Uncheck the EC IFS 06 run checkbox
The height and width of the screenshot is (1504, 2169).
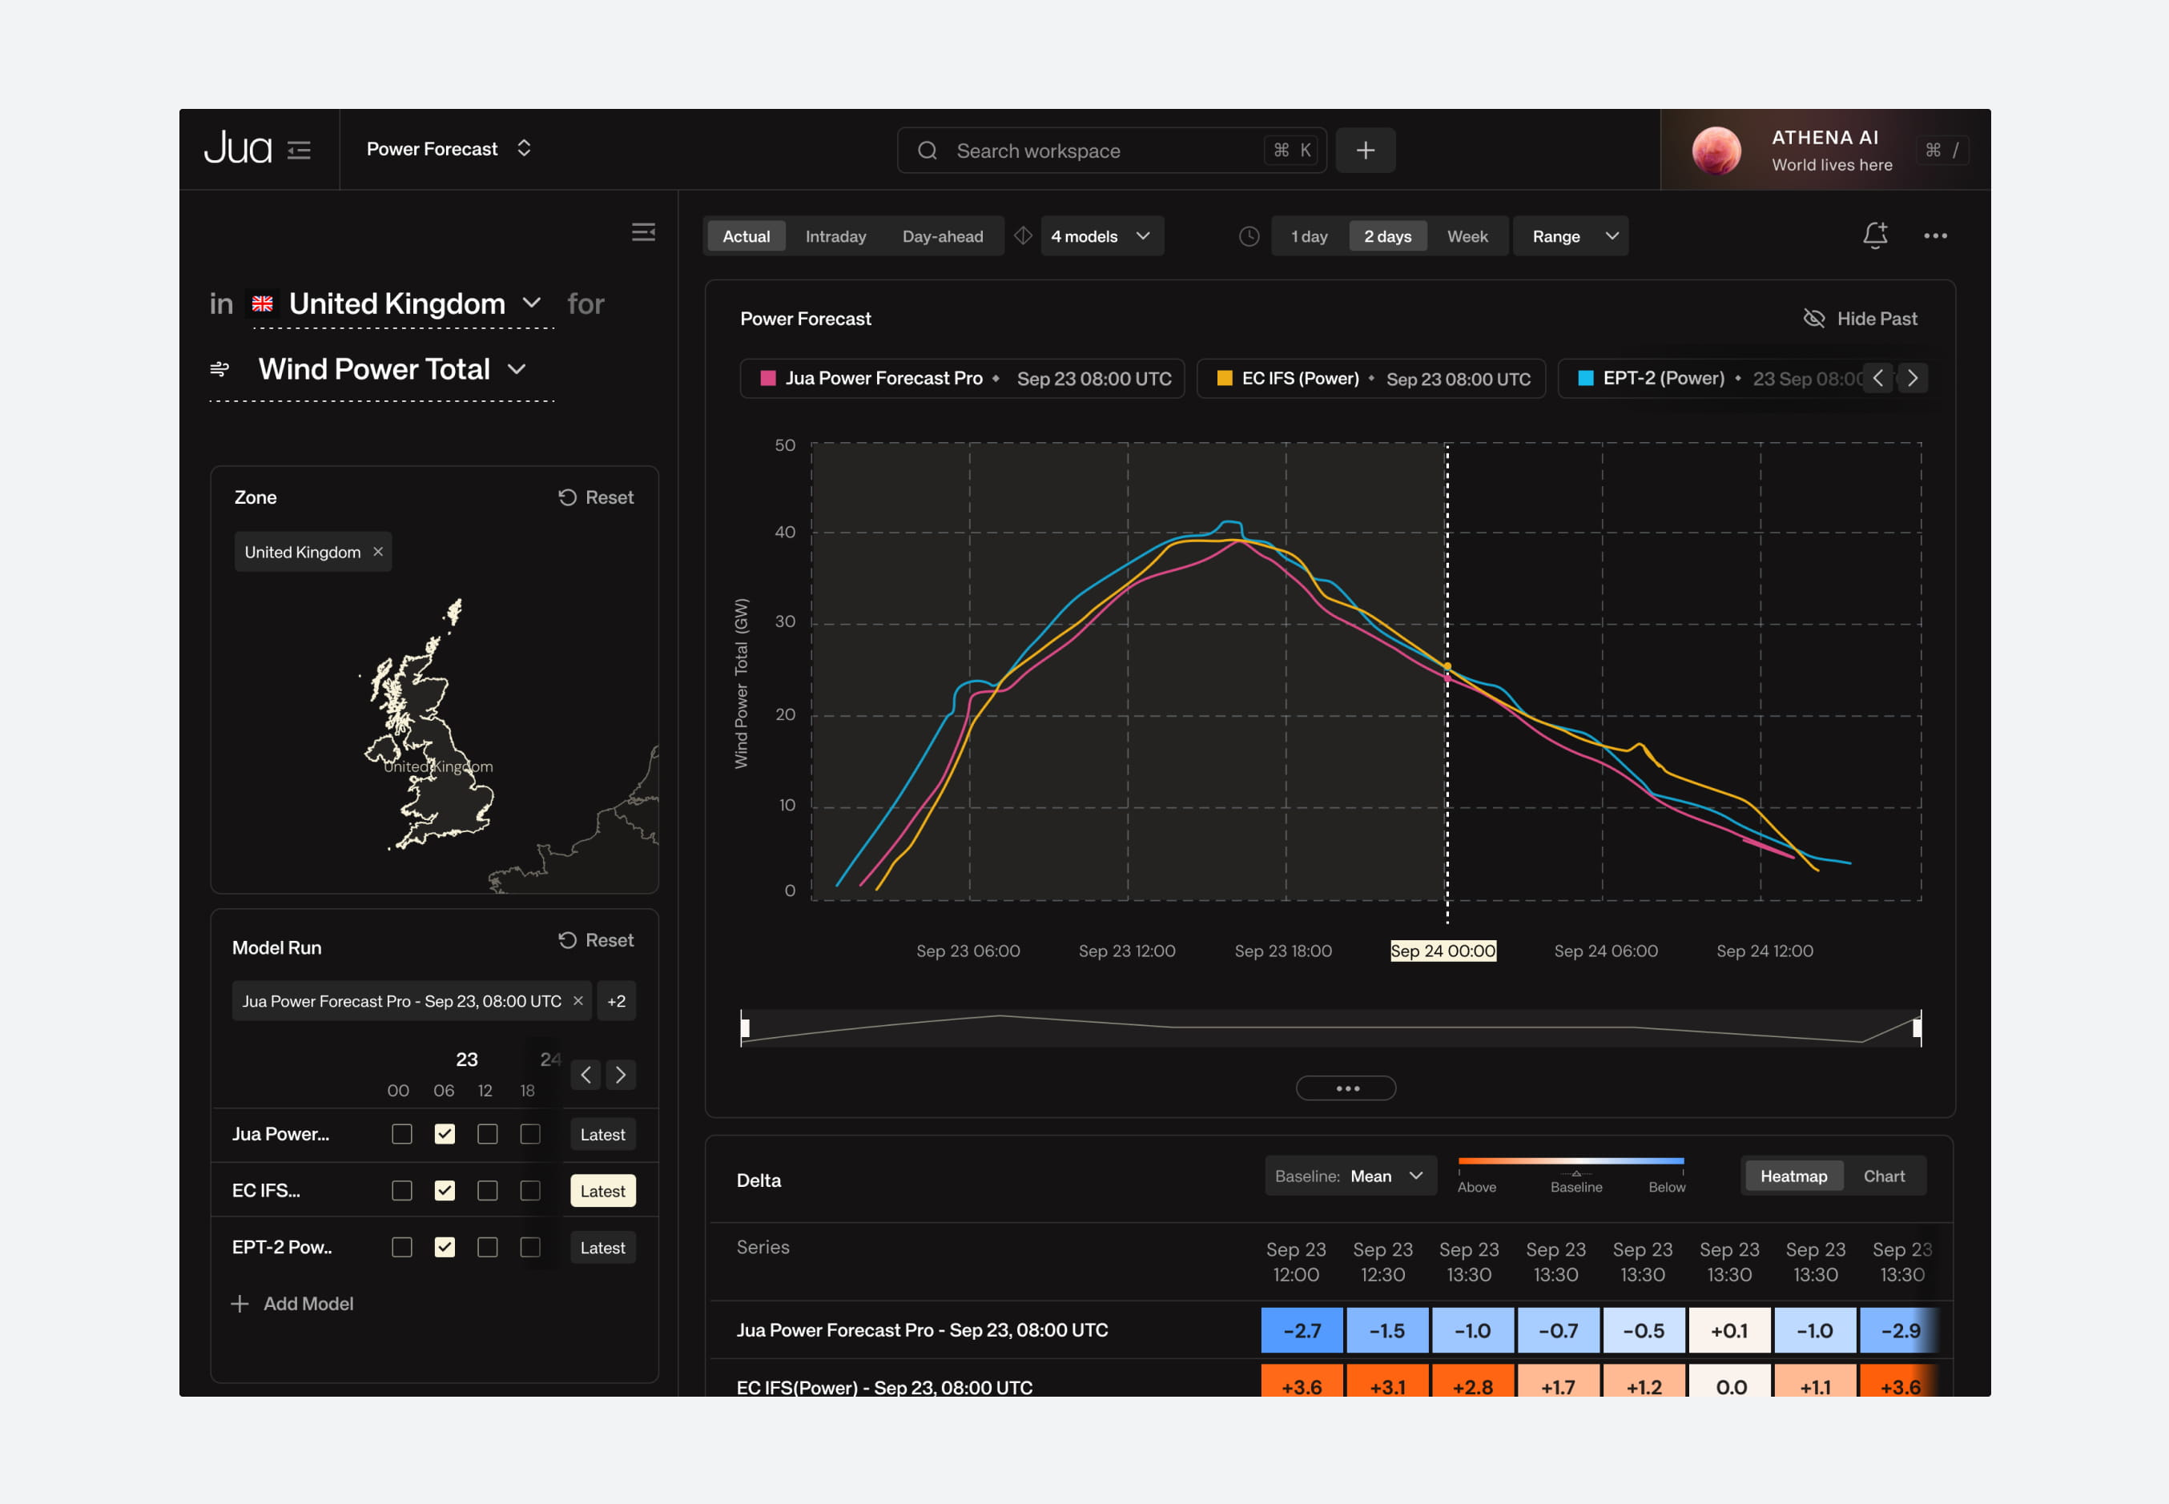point(445,1191)
